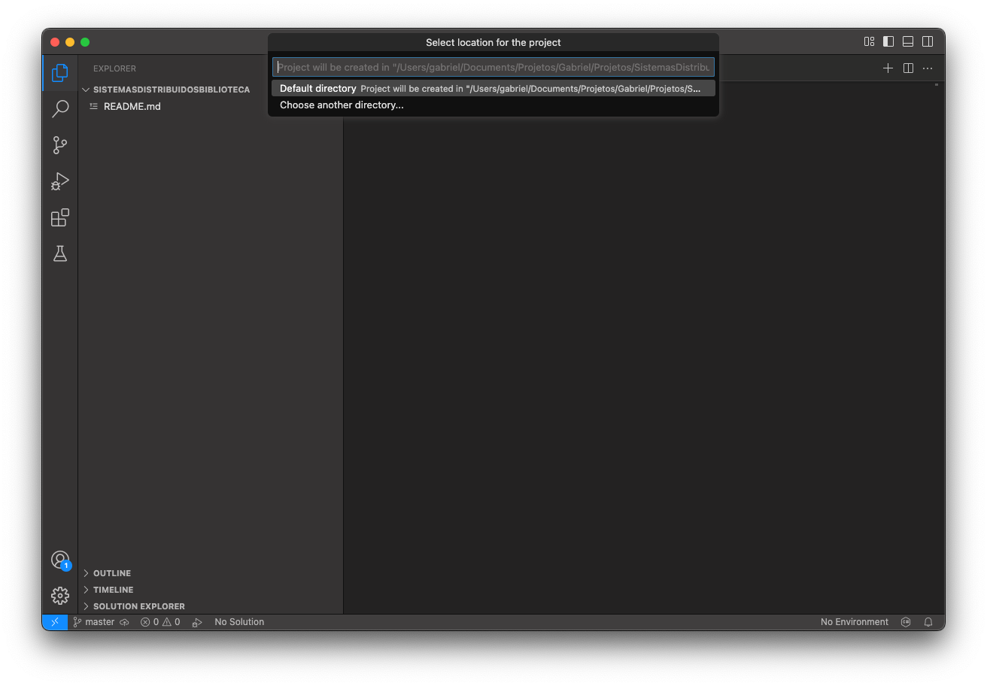Screen dimensions: 987x686
Task: Click the master branch in status bar
Action: coord(94,622)
